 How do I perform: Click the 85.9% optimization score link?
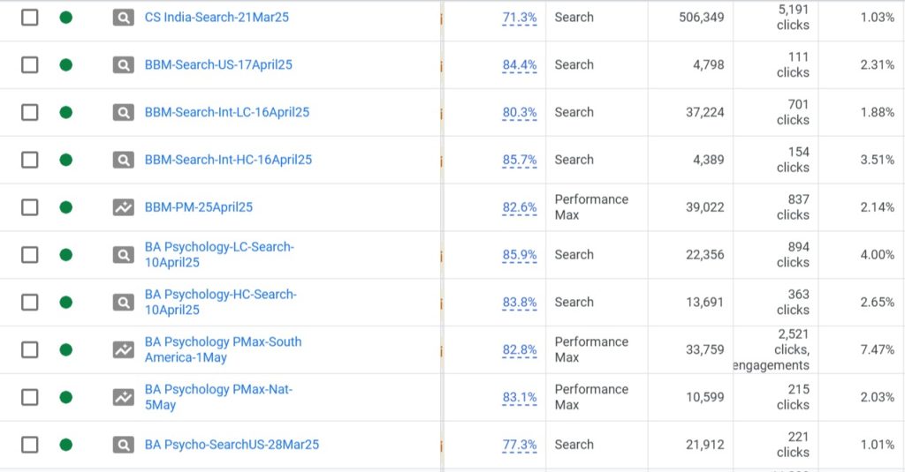520,255
